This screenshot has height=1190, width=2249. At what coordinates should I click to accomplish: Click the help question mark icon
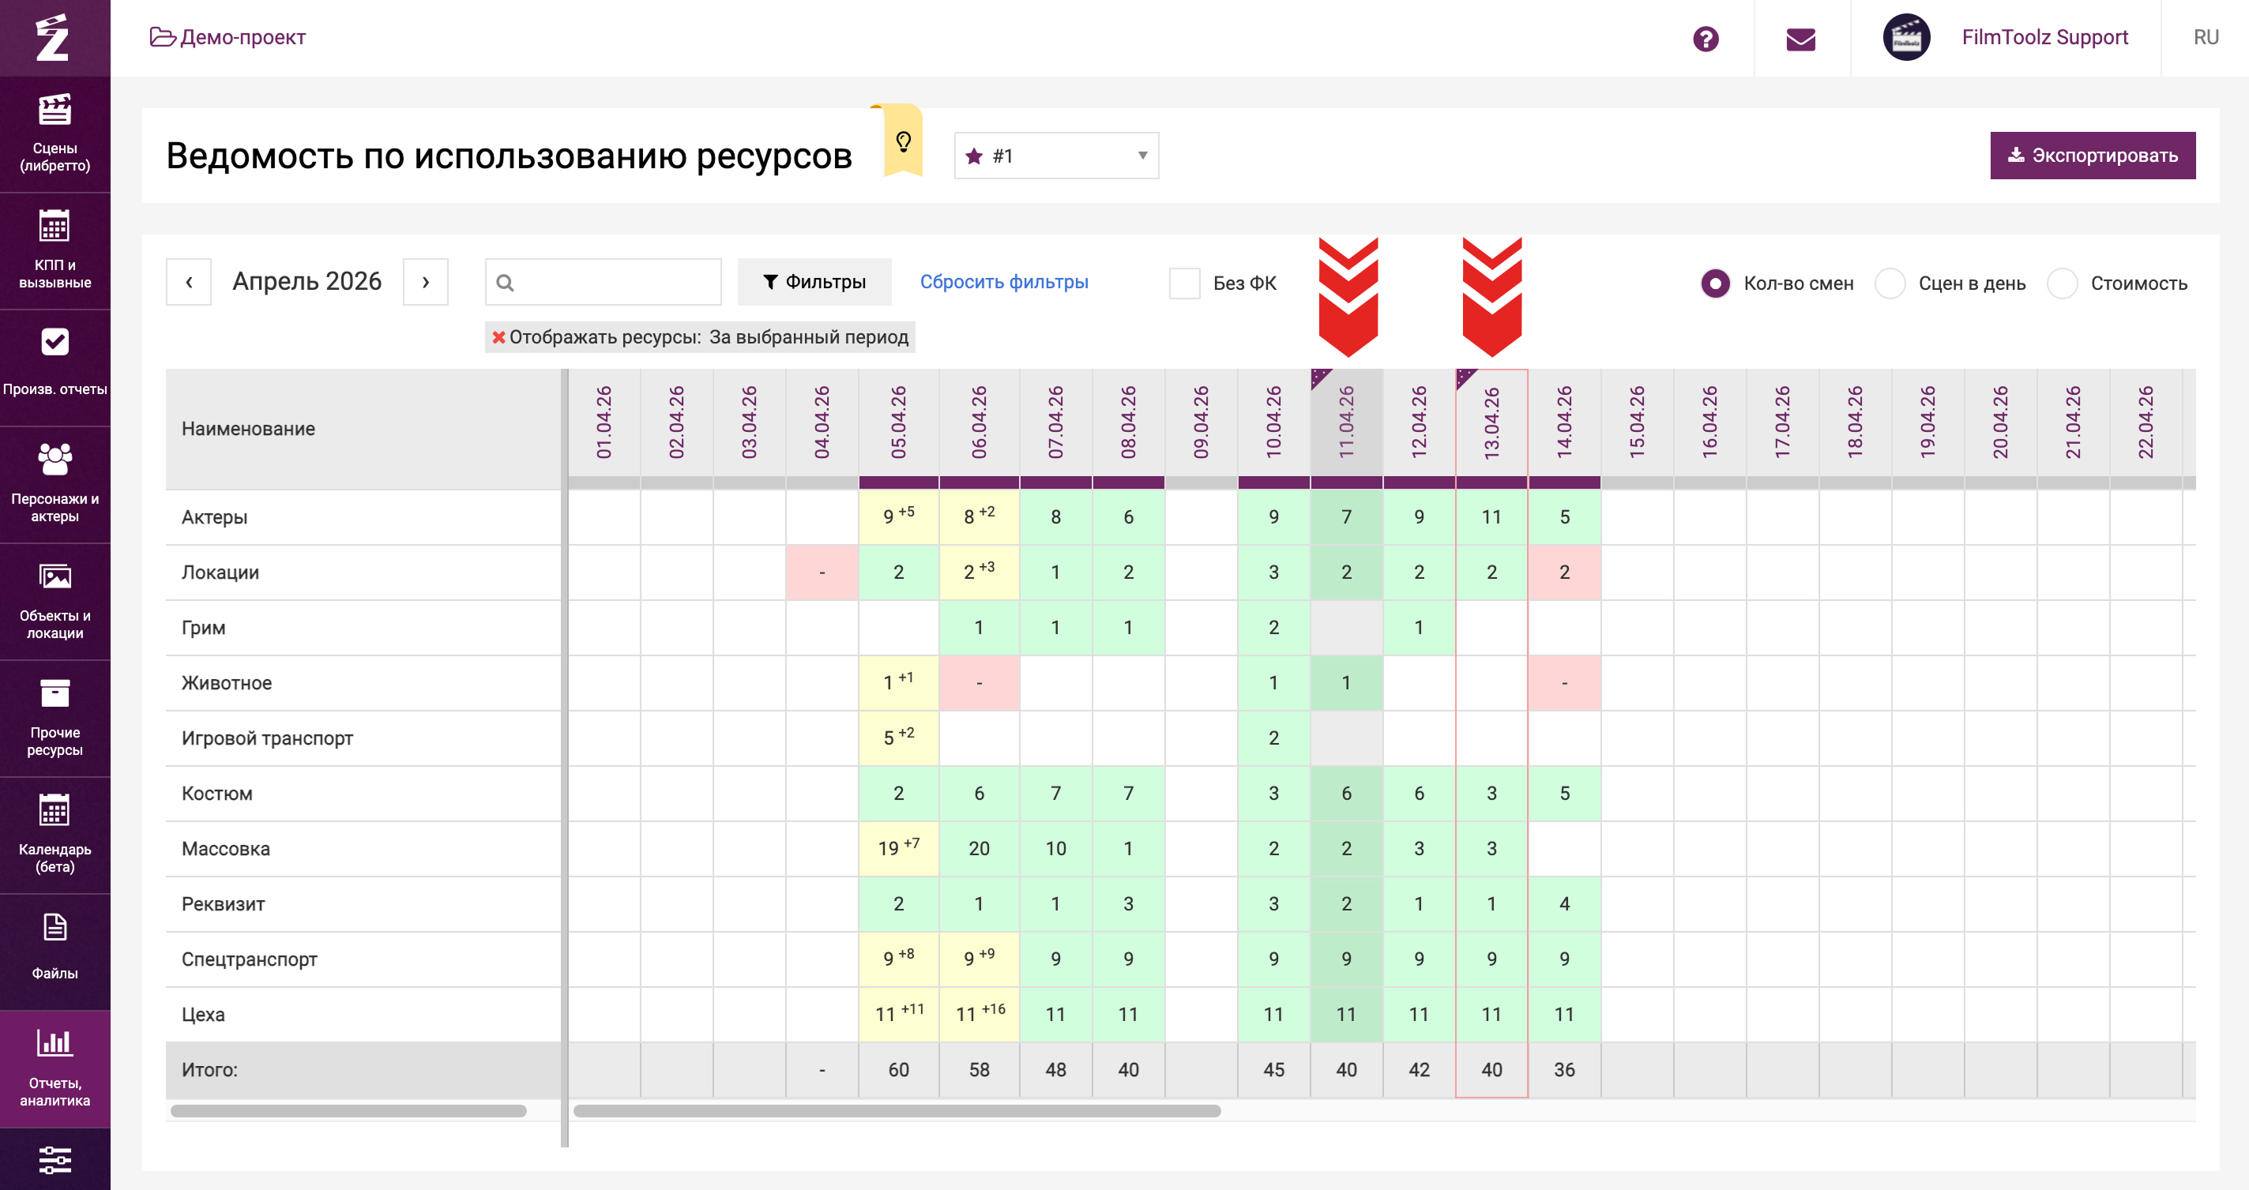pyautogui.click(x=1705, y=39)
